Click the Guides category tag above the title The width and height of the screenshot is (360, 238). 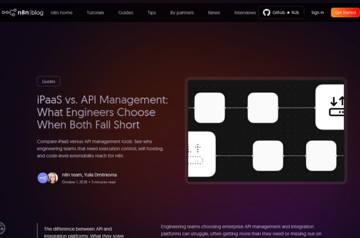point(48,81)
